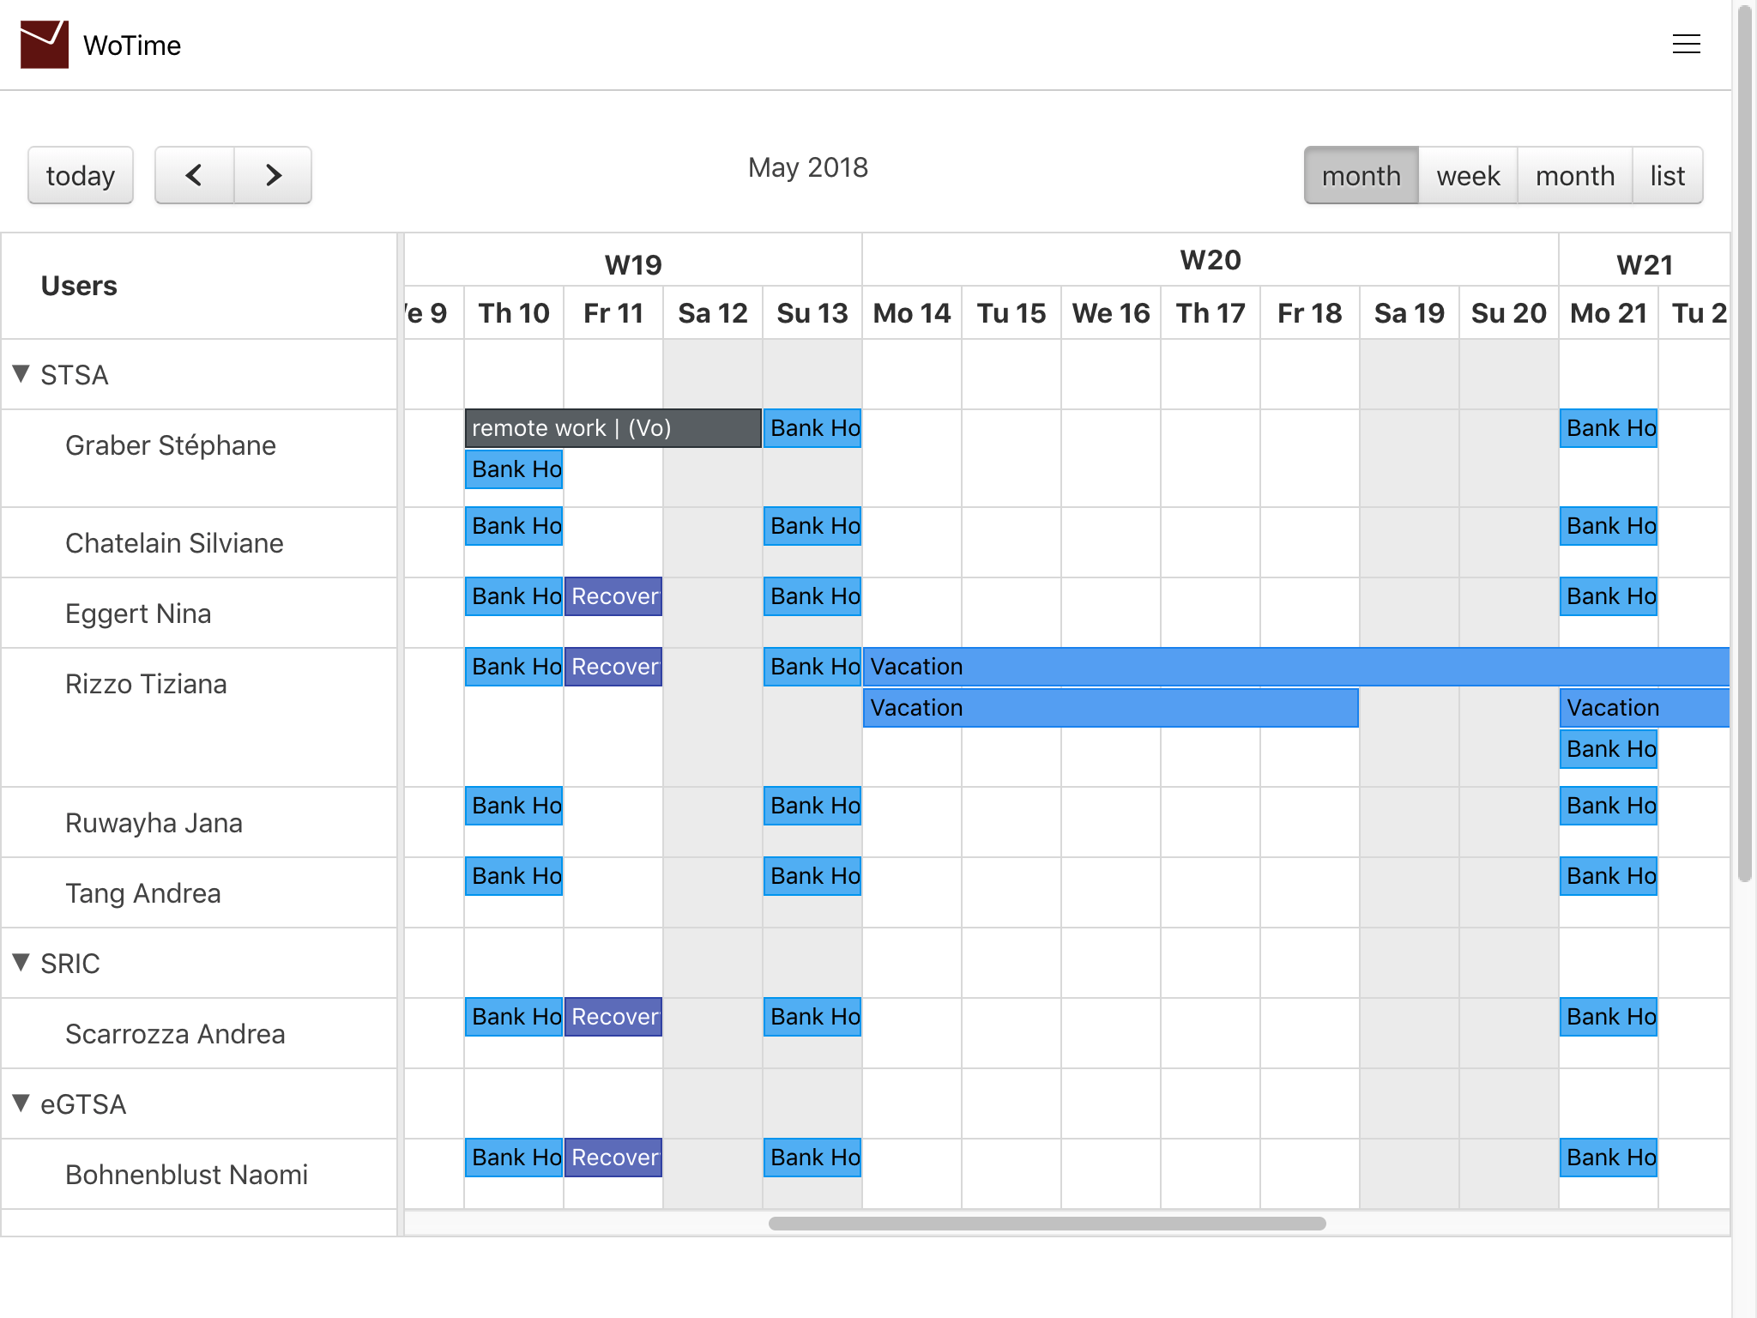Select the highlighted month view button

[x=1361, y=175]
